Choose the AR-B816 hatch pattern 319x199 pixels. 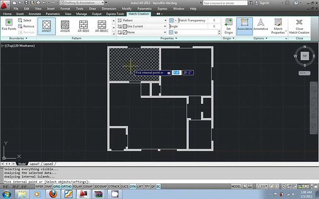83,27
